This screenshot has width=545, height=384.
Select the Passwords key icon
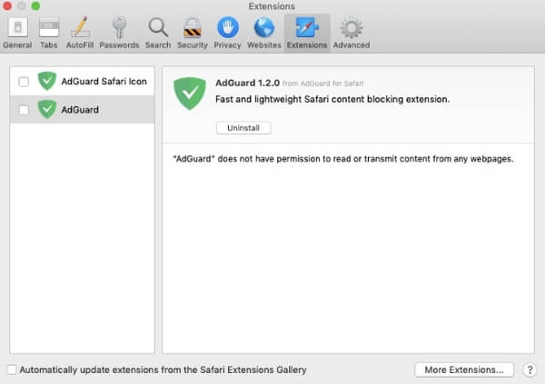point(119,33)
